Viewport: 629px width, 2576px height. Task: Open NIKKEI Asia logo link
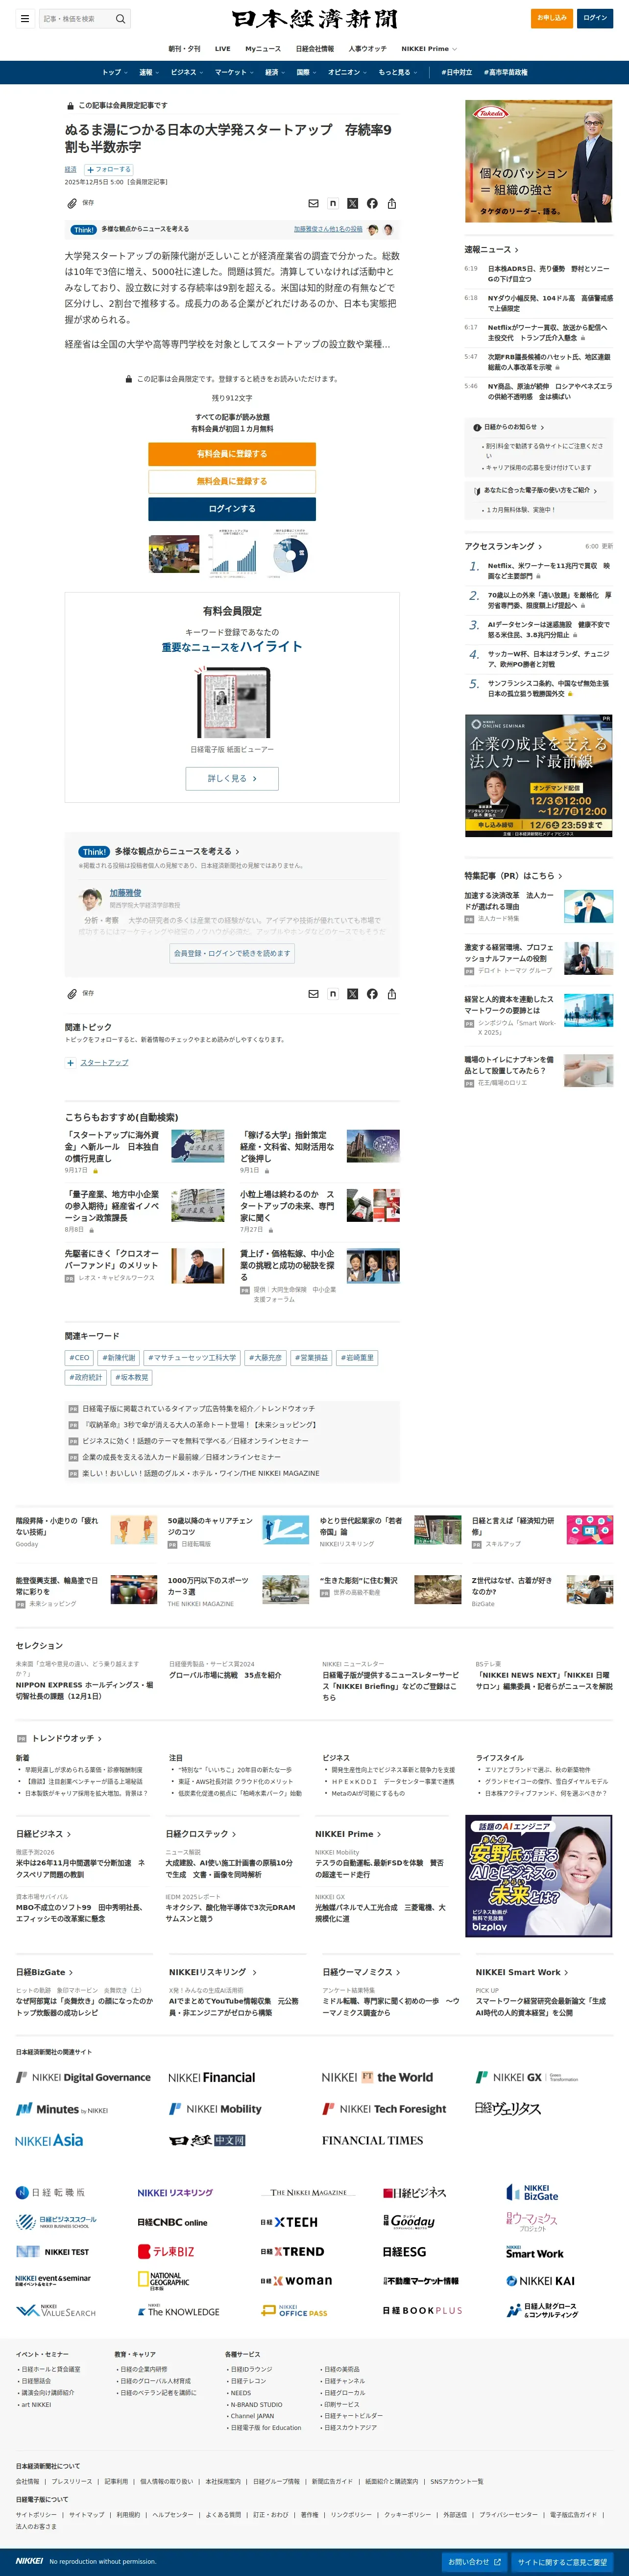pos(49,2140)
